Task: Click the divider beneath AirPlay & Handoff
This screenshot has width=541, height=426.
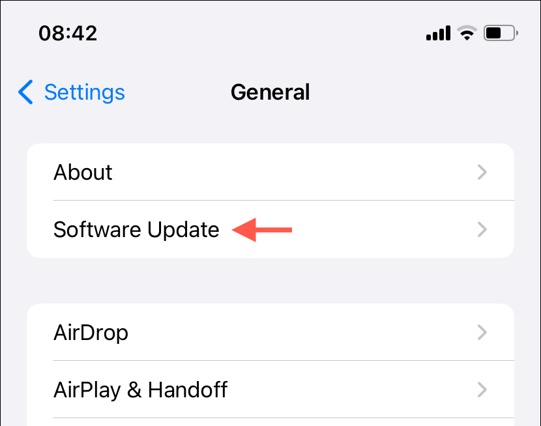Action: tap(284, 418)
